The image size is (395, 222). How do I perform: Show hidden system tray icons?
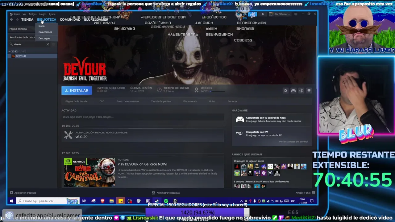point(241,201)
